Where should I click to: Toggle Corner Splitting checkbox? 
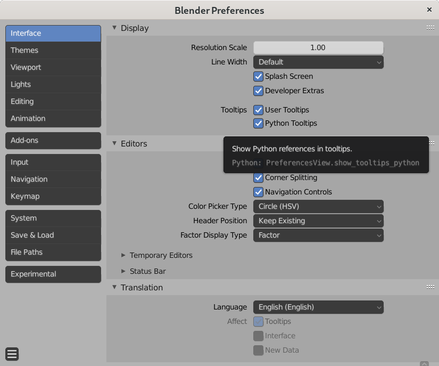(258, 178)
